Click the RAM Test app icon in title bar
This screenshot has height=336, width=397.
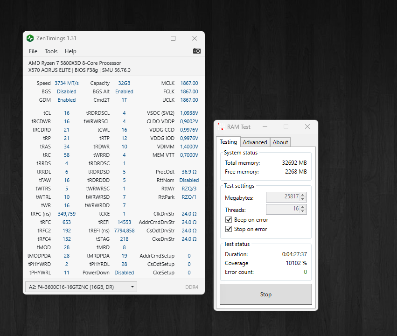(221, 126)
